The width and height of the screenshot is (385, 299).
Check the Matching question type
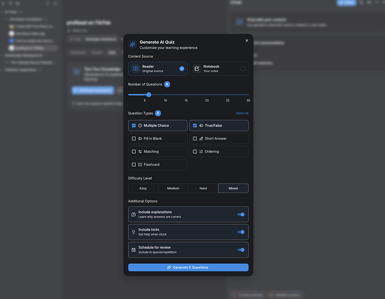(x=134, y=151)
